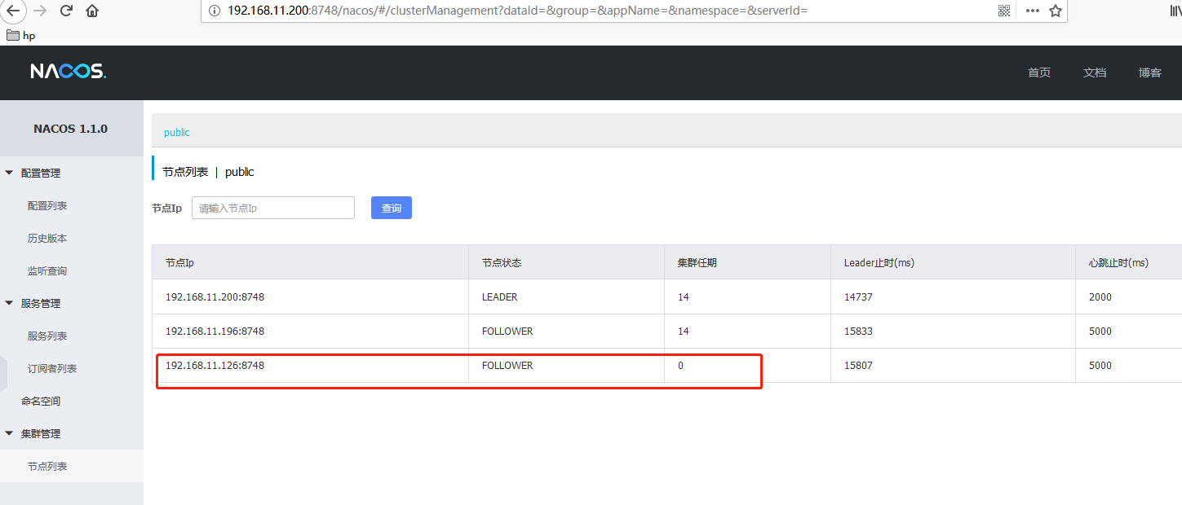Screen dimensions: 1182x505
Task: Click the NACOS logo
Action: click(69, 72)
